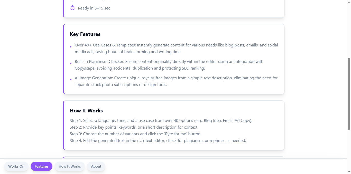Screen dimensions: 351x174
Task: Click the purple accent bar on the How It Works card
Action: click(x=63, y=125)
